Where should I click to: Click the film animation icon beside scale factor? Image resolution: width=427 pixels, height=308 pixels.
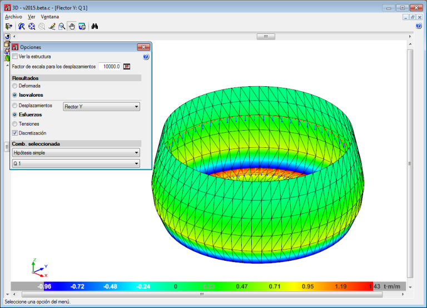click(127, 67)
